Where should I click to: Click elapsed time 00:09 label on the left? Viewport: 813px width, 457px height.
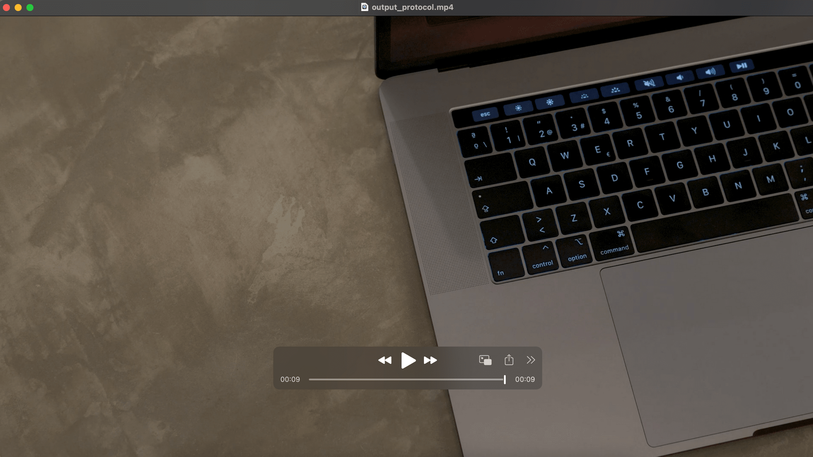290,379
